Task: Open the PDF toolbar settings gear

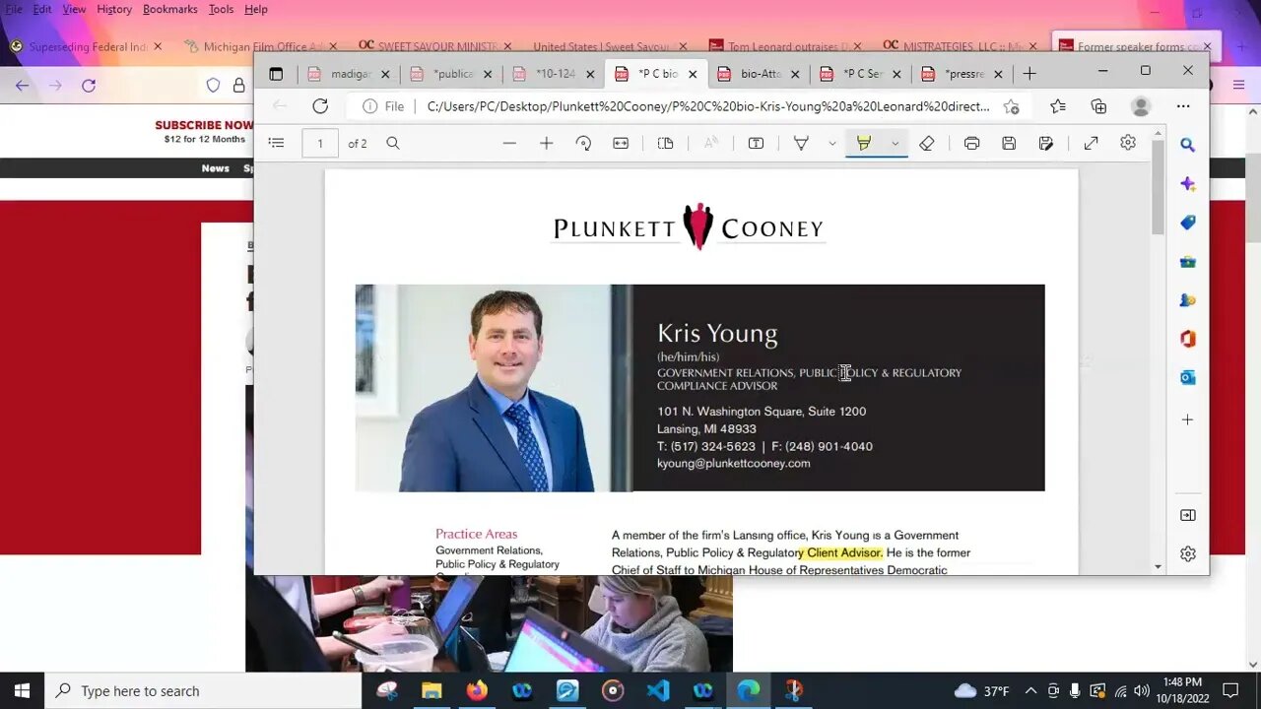Action: (x=1128, y=143)
